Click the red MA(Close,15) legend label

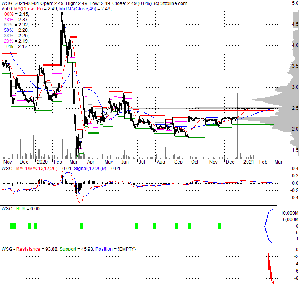[28, 9]
